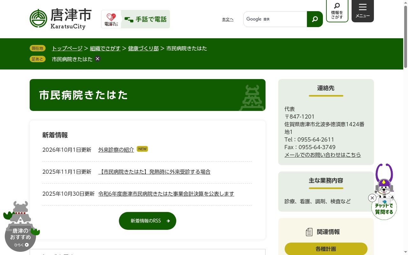Click the 関連情報 document icon
This screenshot has width=408, height=255.
(x=309, y=232)
